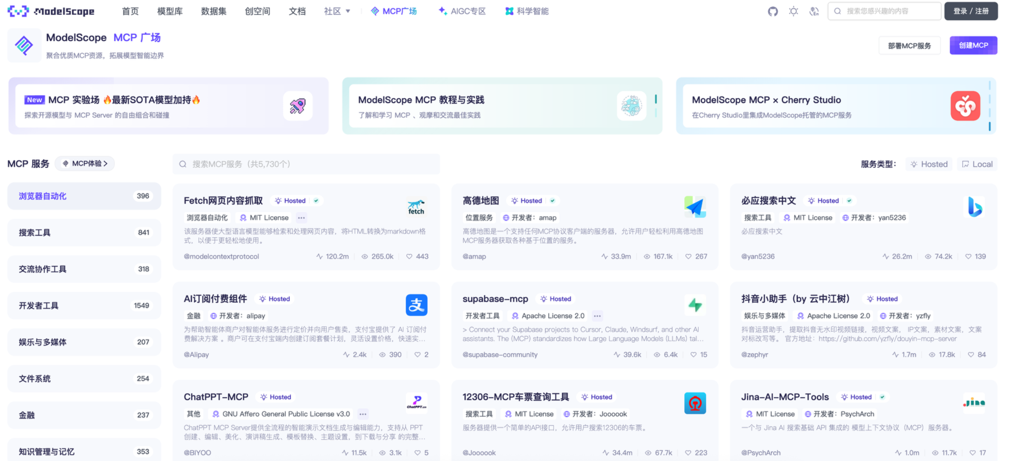Open AIGC专区 navigation item
This screenshot has width=1021, height=461.
click(x=462, y=11)
